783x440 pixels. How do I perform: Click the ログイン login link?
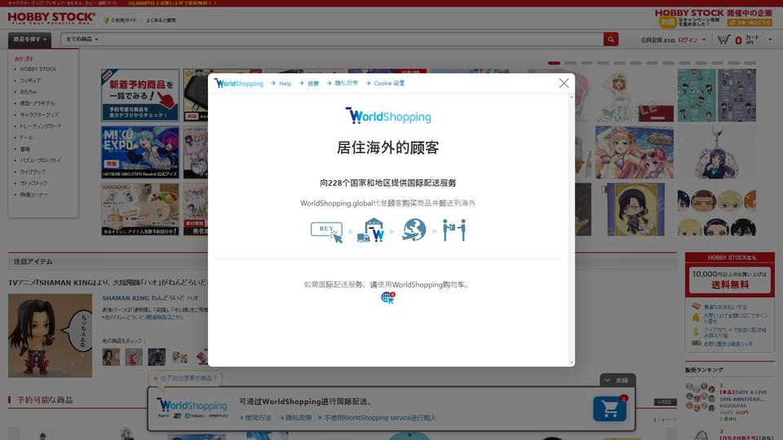[x=687, y=40]
